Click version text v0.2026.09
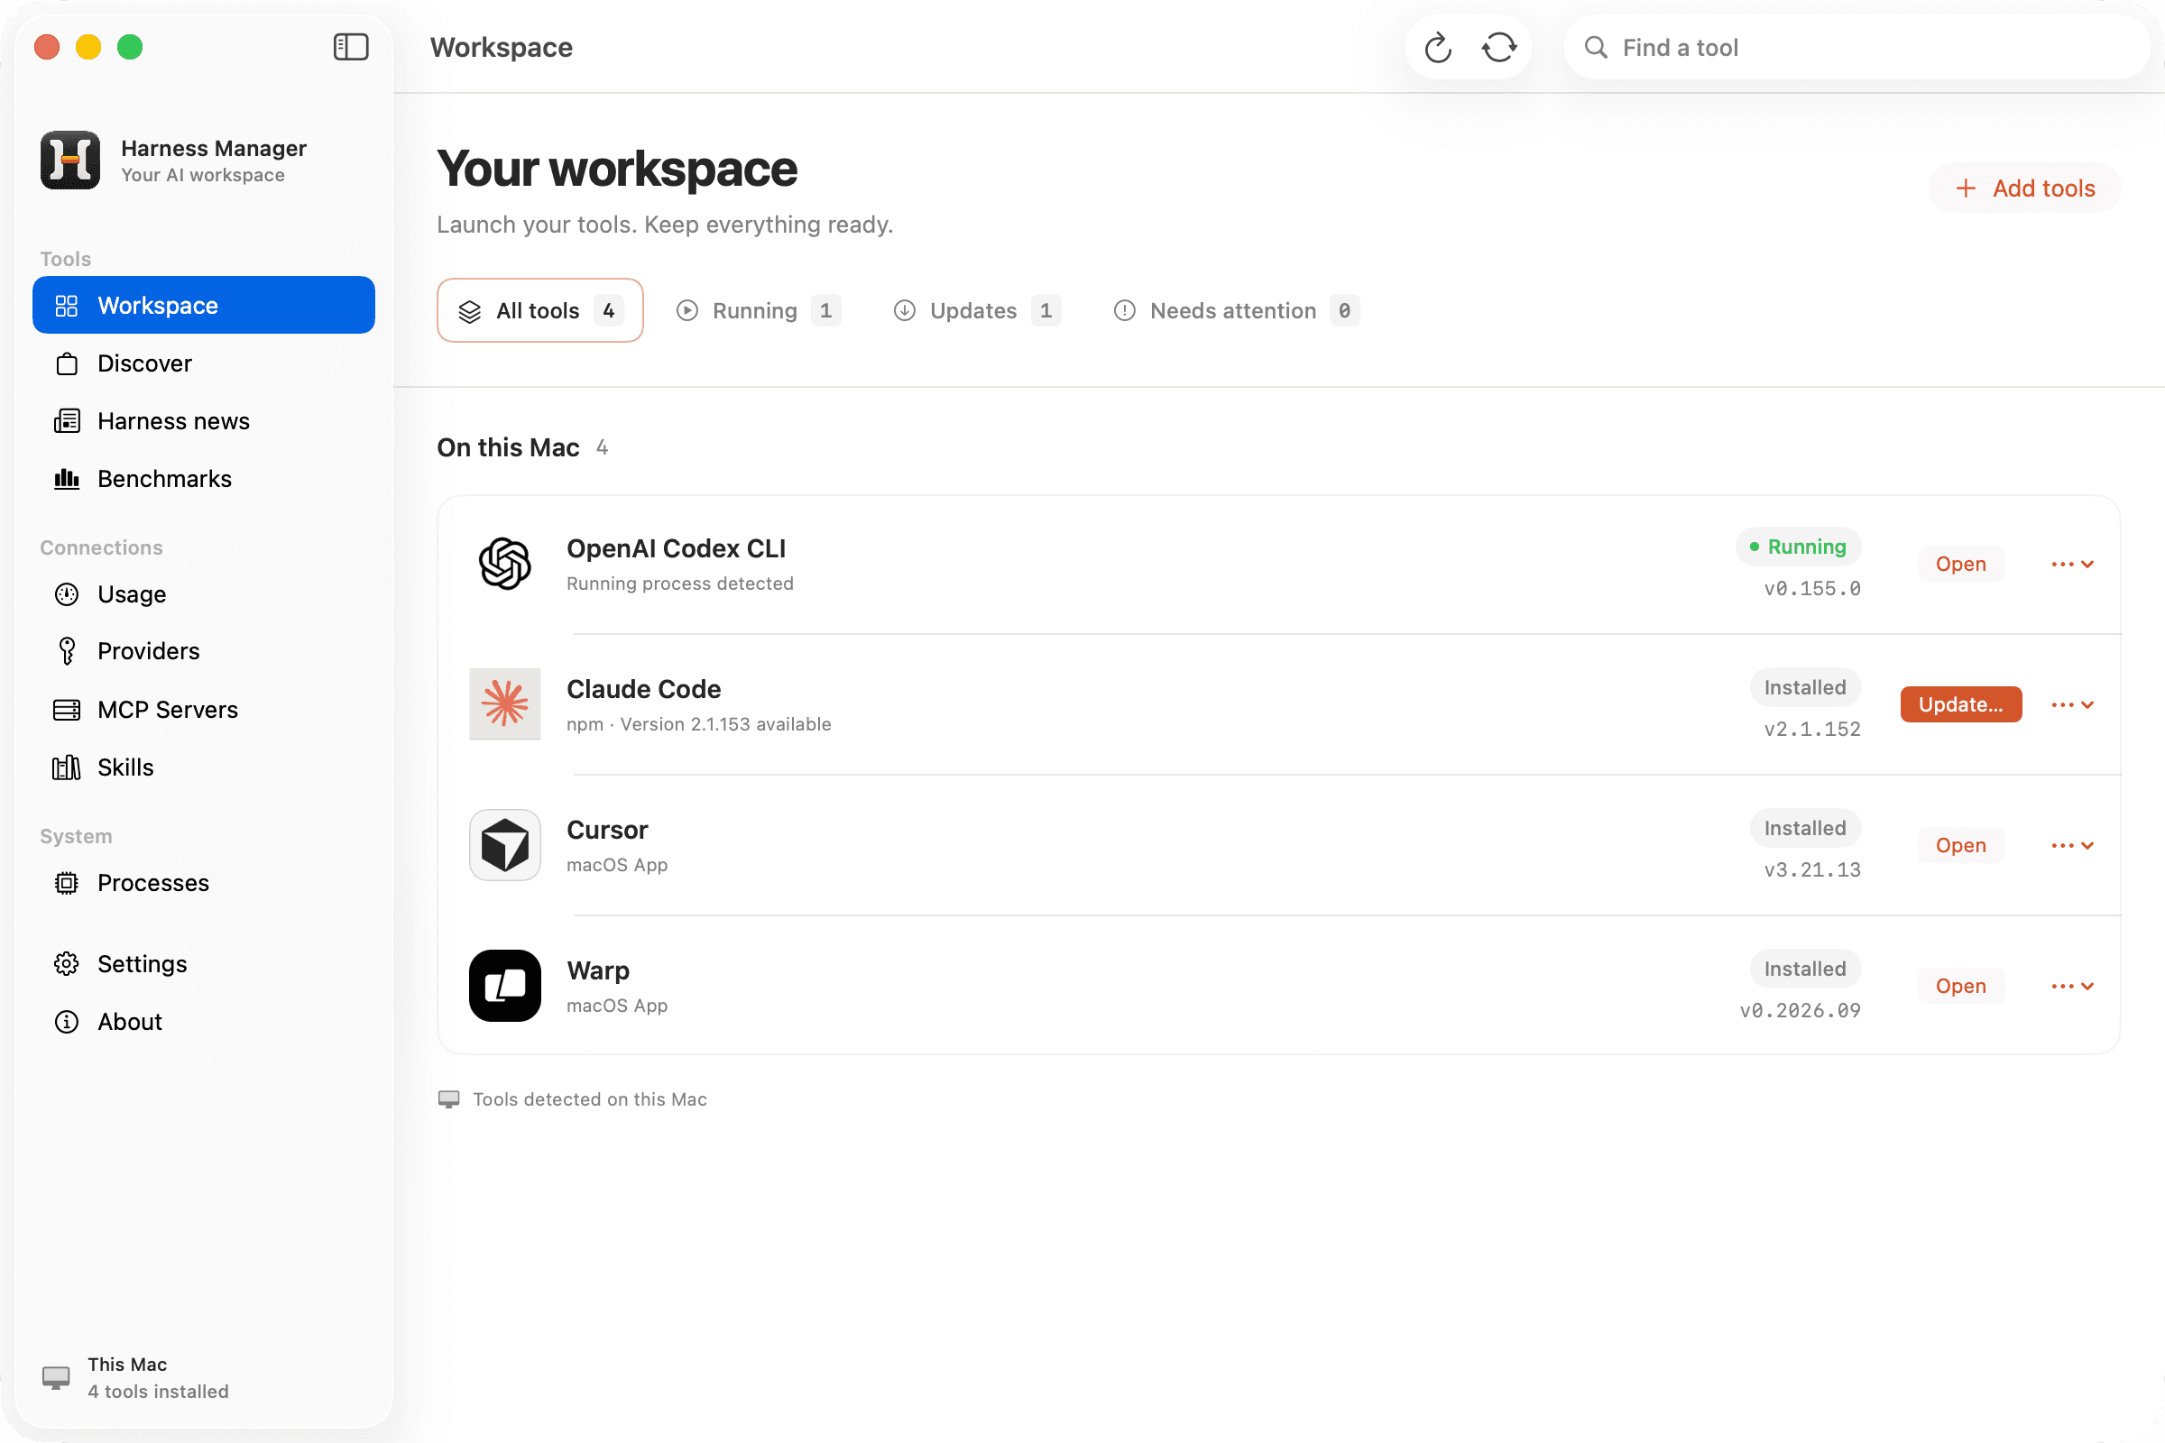Image resolution: width=2165 pixels, height=1443 pixels. (x=1800, y=1010)
